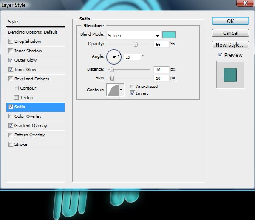Close the Layer Style dialog
The width and height of the screenshot is (255, 220).
(x=245, y=3)
